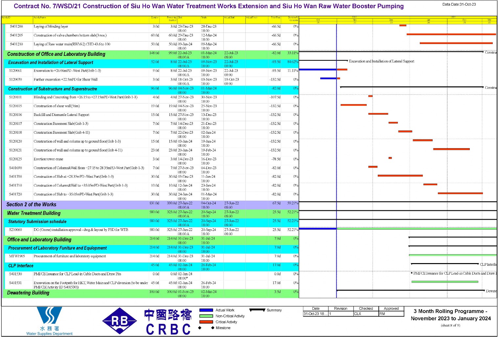The height and width of the screenshot is (337, 498).
Task: Click the black Summary bar legend symbol
Action: click(257, 310)
